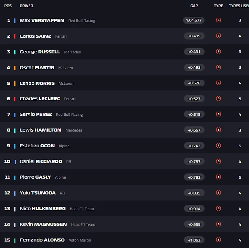
Task: Open Lando Norris driver name
Action: (x=37, y=83)
